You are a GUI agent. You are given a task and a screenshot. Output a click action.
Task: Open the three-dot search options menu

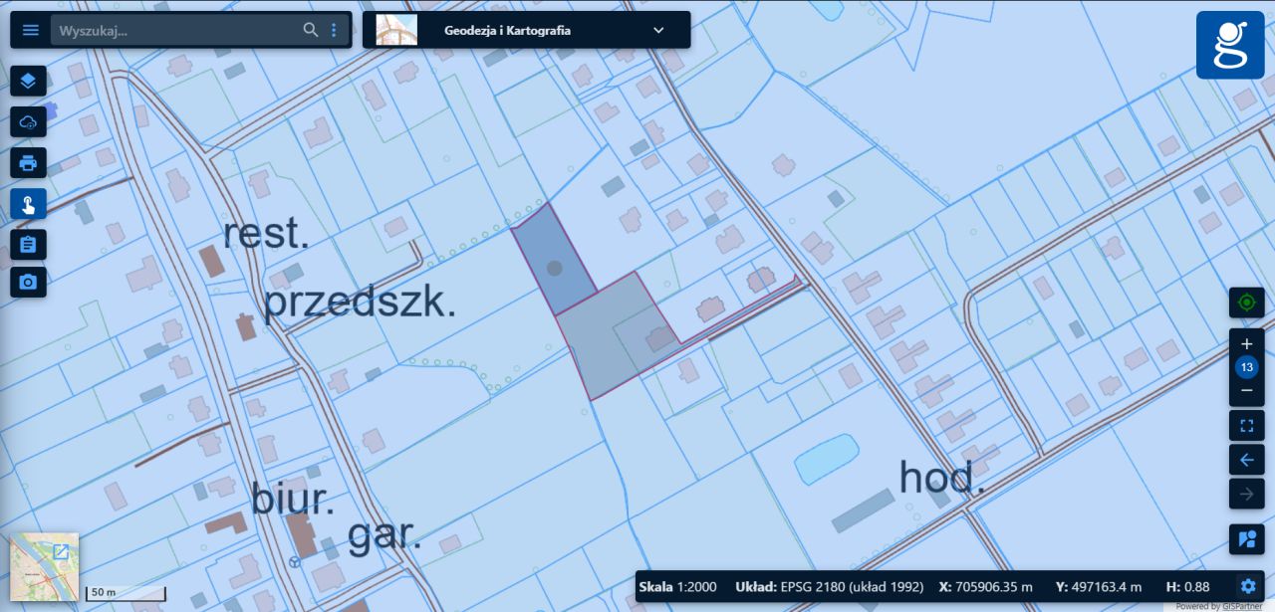pyautogui.click(x=335, y=29)
